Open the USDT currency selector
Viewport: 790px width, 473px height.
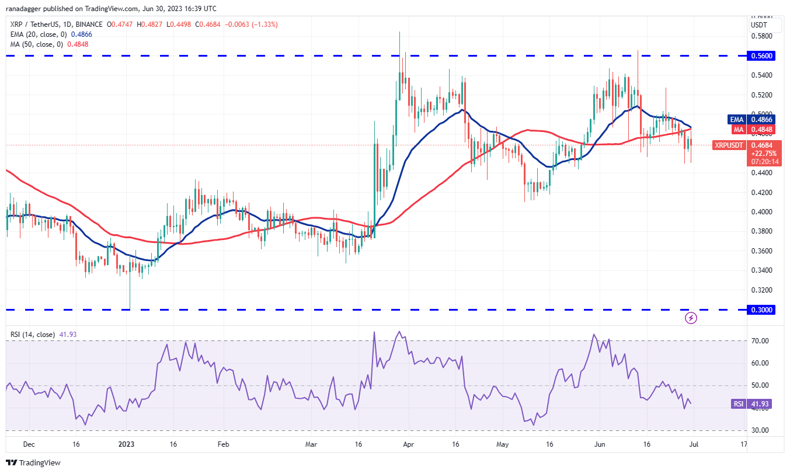point(758,25)
